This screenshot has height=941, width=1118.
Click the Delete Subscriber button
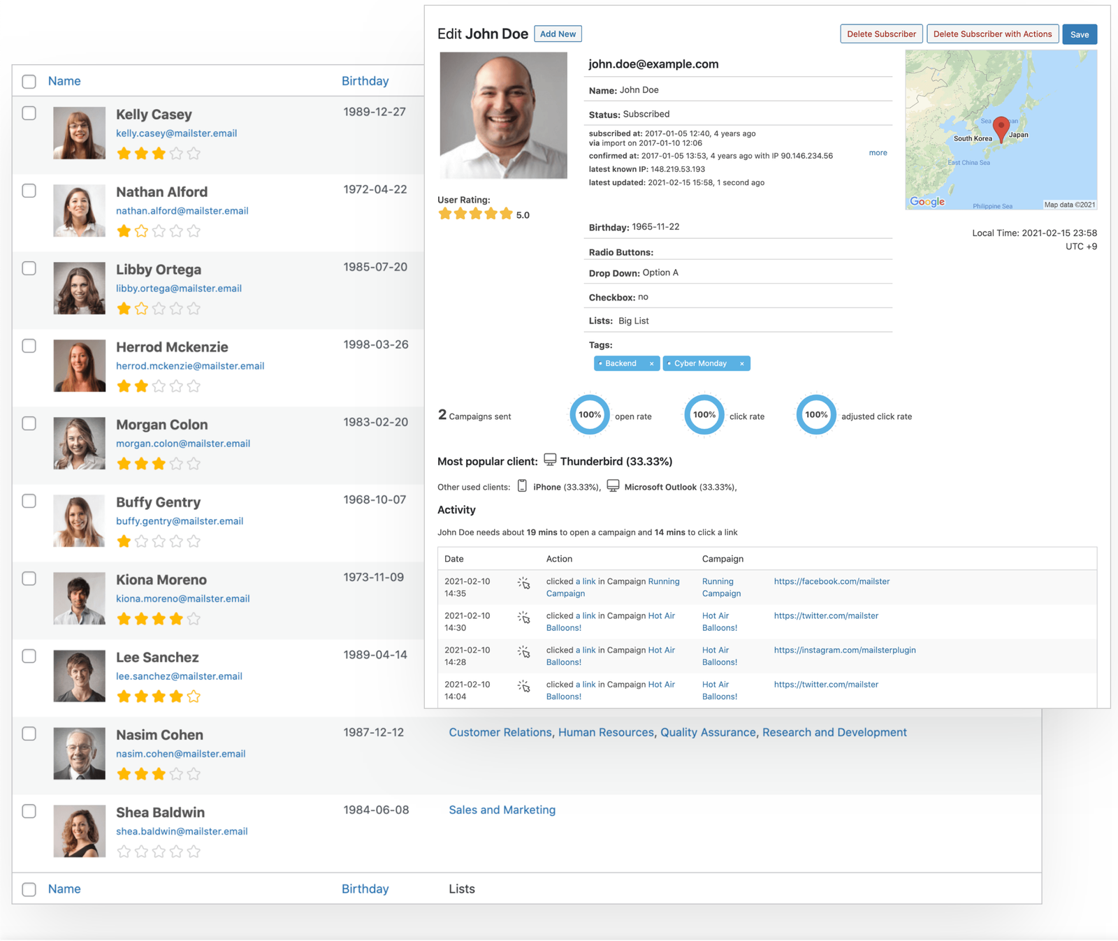tap(880, 34)
